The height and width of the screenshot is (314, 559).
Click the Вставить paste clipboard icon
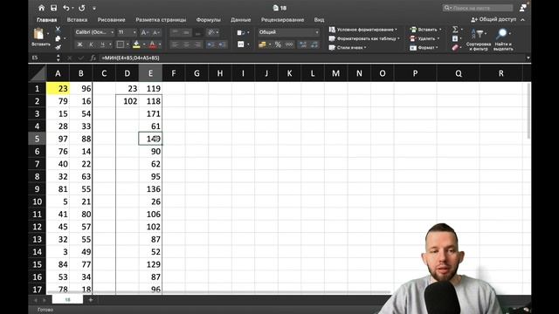tap(38, 34)
